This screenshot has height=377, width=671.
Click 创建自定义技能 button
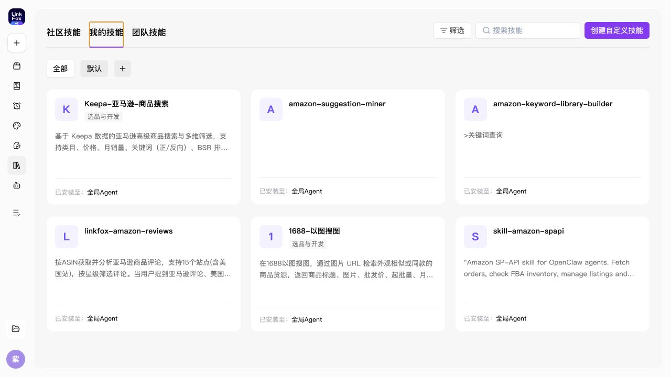[617, 30]
